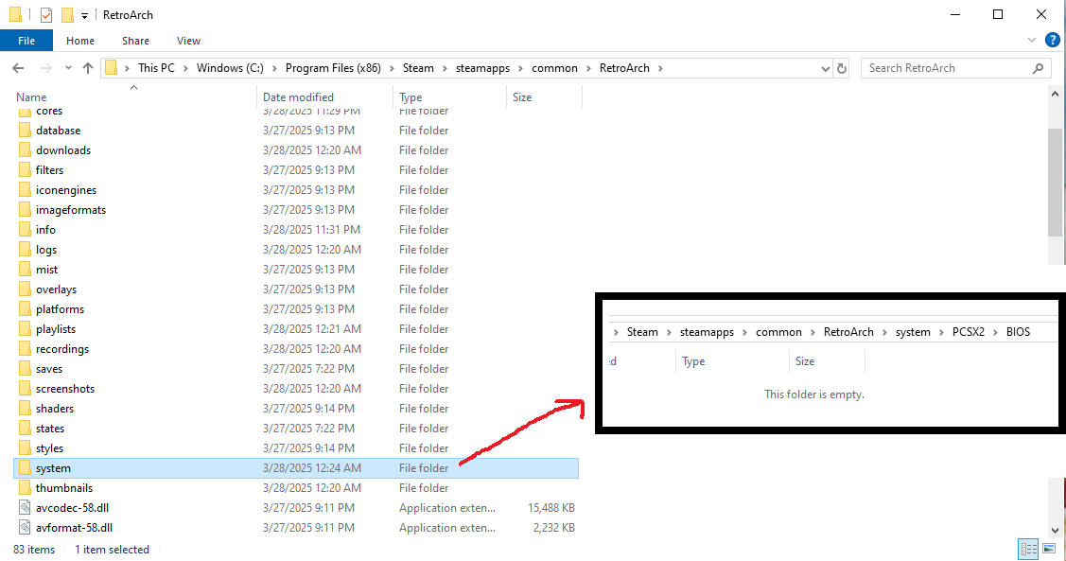The width and height of the screenshot is (1066, 561).
Task: Click common breadcrumb in address bar
Action: [x=554, y=68]
